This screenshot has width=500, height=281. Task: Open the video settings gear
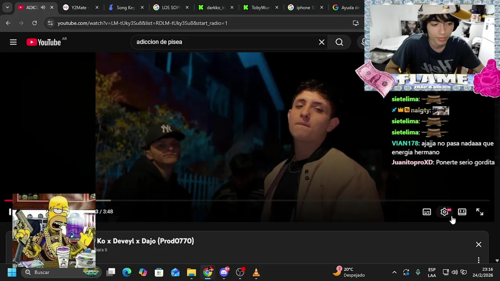point(445,212)
